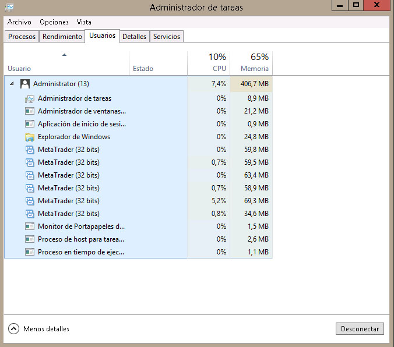Switch to the Rendimiento tab
Image resolution: width=394 pixels, height=347 pixels.
pos(62,37)
